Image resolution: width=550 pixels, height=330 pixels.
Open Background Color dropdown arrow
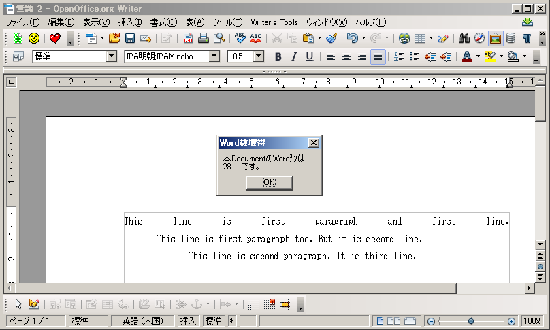click(524, 56)
